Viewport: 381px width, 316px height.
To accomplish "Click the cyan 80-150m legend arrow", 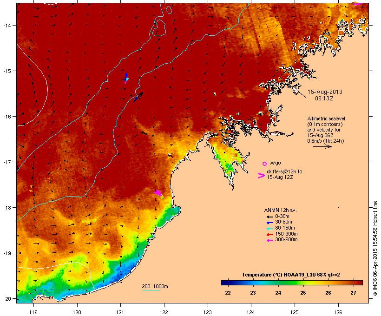I will click(x=269, y=229).
